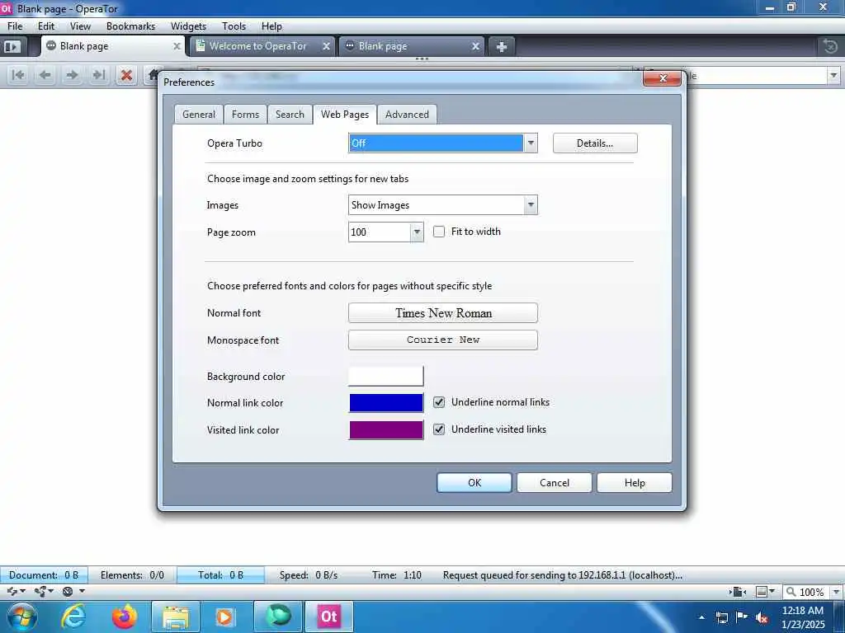Expand the search field dropdown arrow
Image resolution: width=845 pixels, height=633 pixels.
(x=833, y=75)
